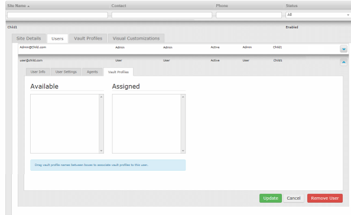351x215 pixels.
Task: Click the Enabled status of Child1
Action: (292, 27)
